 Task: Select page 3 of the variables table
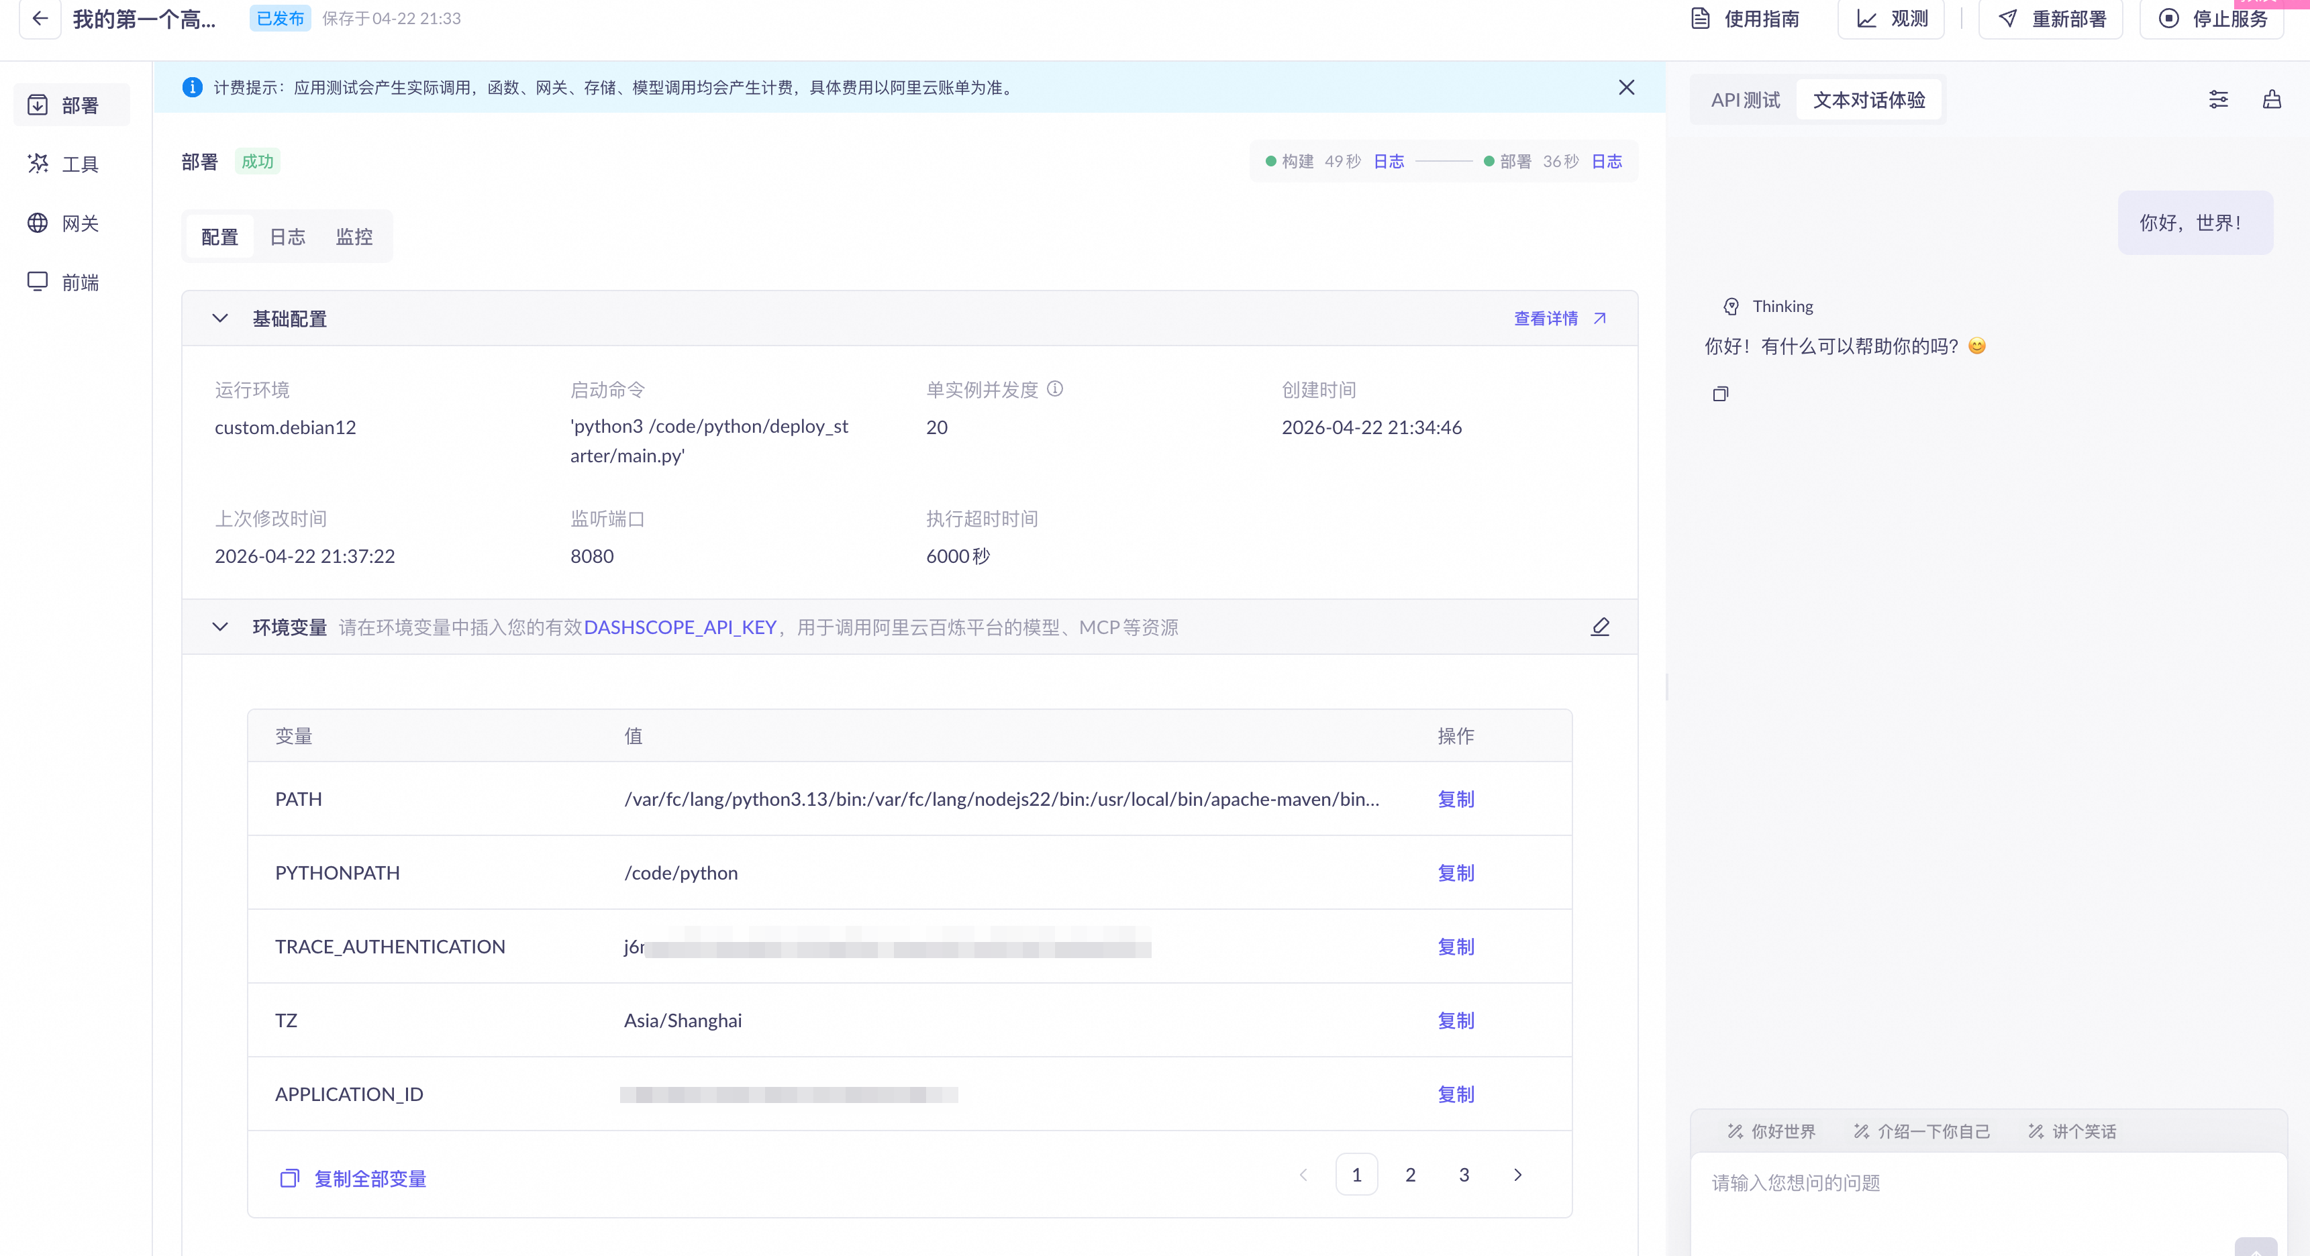[x=1464, y=1174]
